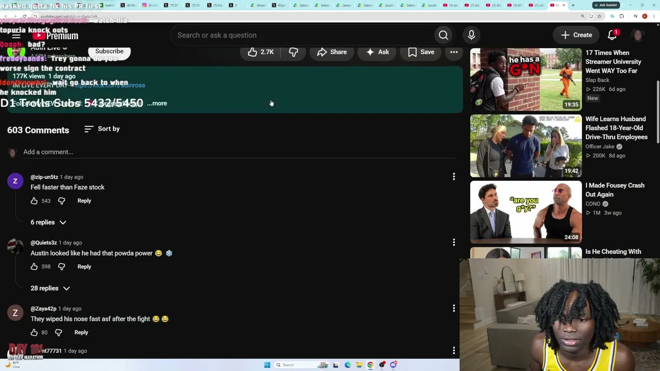
Task: Open File Explorer from the taskbar
Action: point(359,365)
